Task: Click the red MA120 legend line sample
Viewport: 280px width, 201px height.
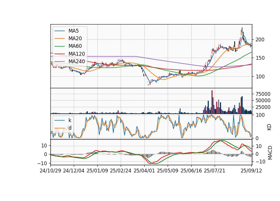Action: pyautogui.click(x=60, y=54)
